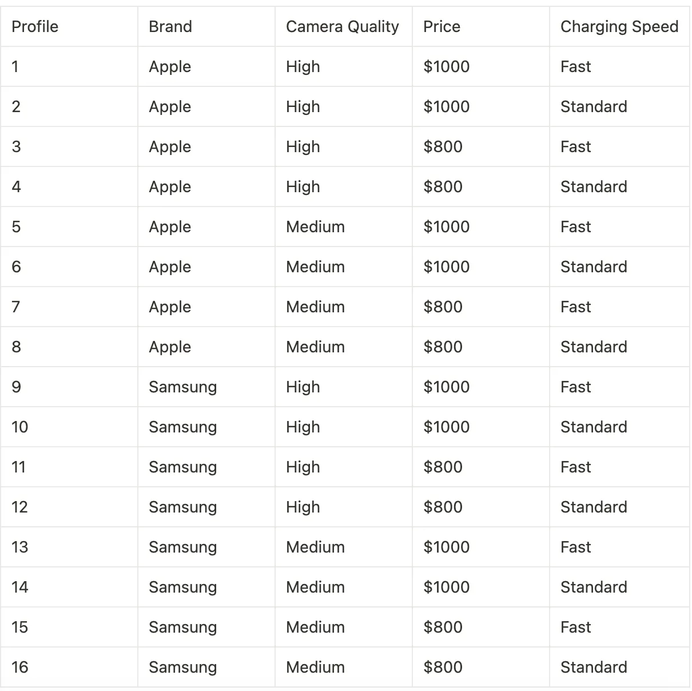Click Samsung brand cell in profile 16 row
Screen dimensions: 692x691
click(206, 667)
